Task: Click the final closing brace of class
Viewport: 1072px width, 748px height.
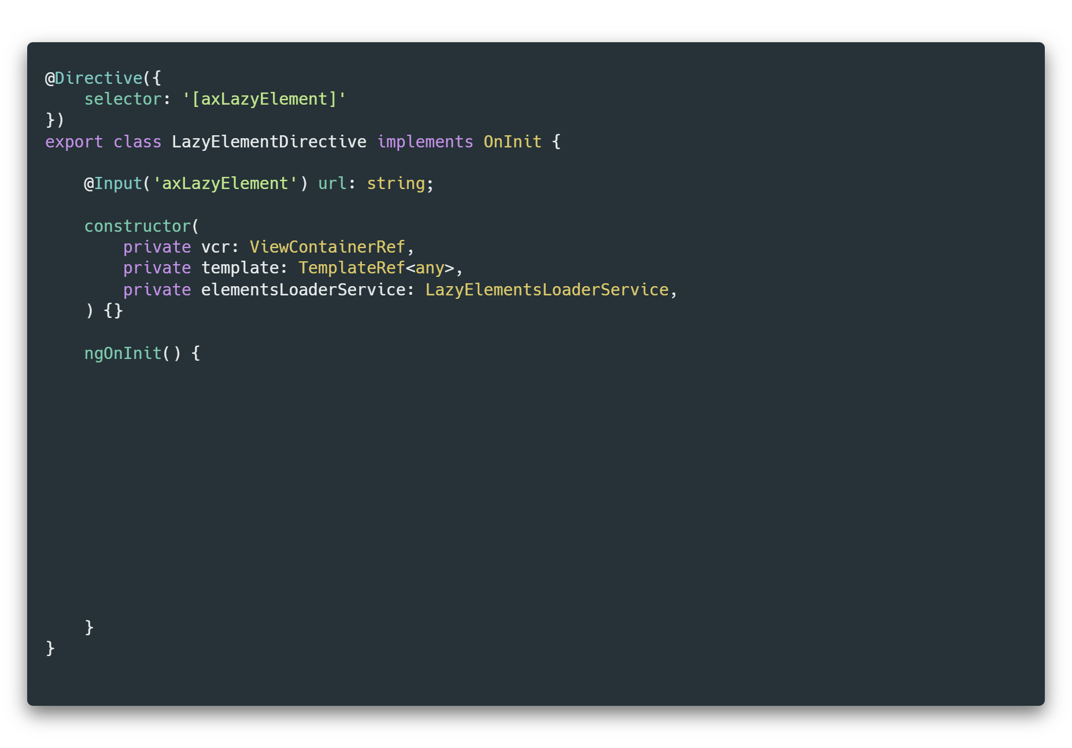Action: click(x=50, y=648)
